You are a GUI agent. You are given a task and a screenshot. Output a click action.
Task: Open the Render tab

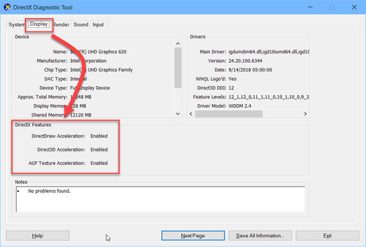point(61,25)
